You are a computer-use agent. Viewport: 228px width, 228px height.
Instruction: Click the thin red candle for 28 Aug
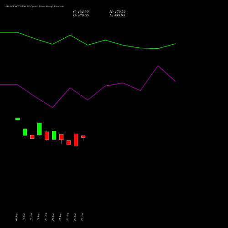pos(83,137)
